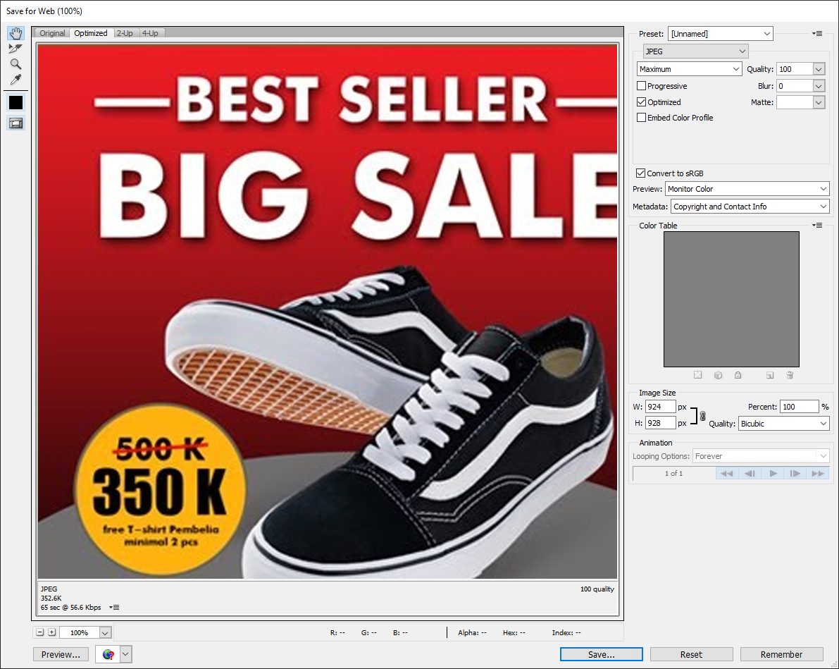This screenshot has height=669, width=839.
Task: Click the Color Table swatch area
Action: [x=731, y=300]
